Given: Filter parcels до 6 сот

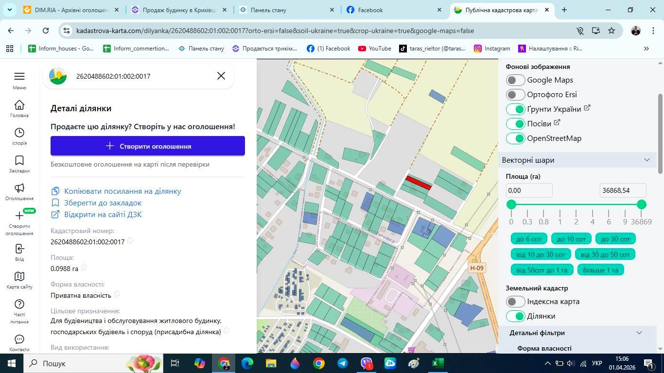Looking at the screenshot, I should pos(529,238).
